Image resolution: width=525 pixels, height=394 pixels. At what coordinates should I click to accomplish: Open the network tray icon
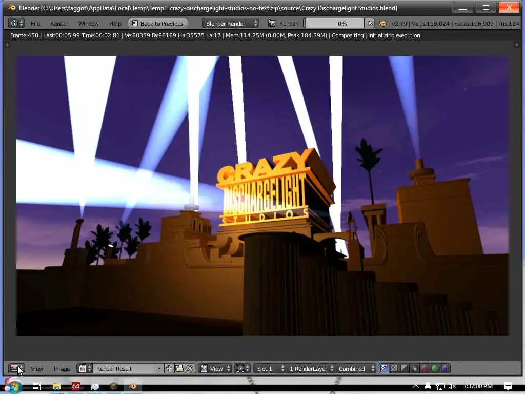pyautogui.click(x=440, y=386)
